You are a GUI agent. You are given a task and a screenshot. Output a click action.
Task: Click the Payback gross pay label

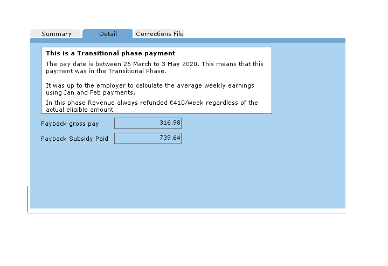pyautogui.click(x=70, y=124)
